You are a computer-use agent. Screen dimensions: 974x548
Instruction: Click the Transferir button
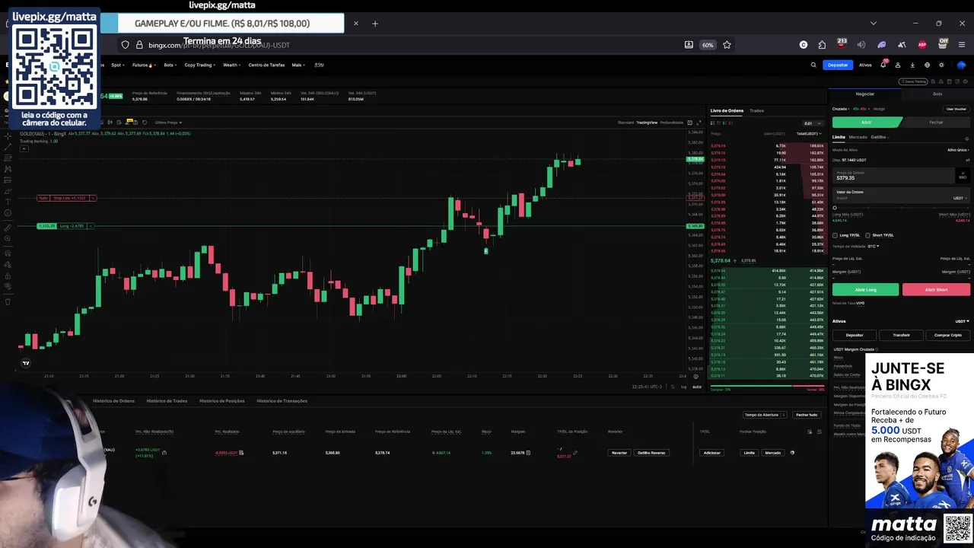coord(901,335)
